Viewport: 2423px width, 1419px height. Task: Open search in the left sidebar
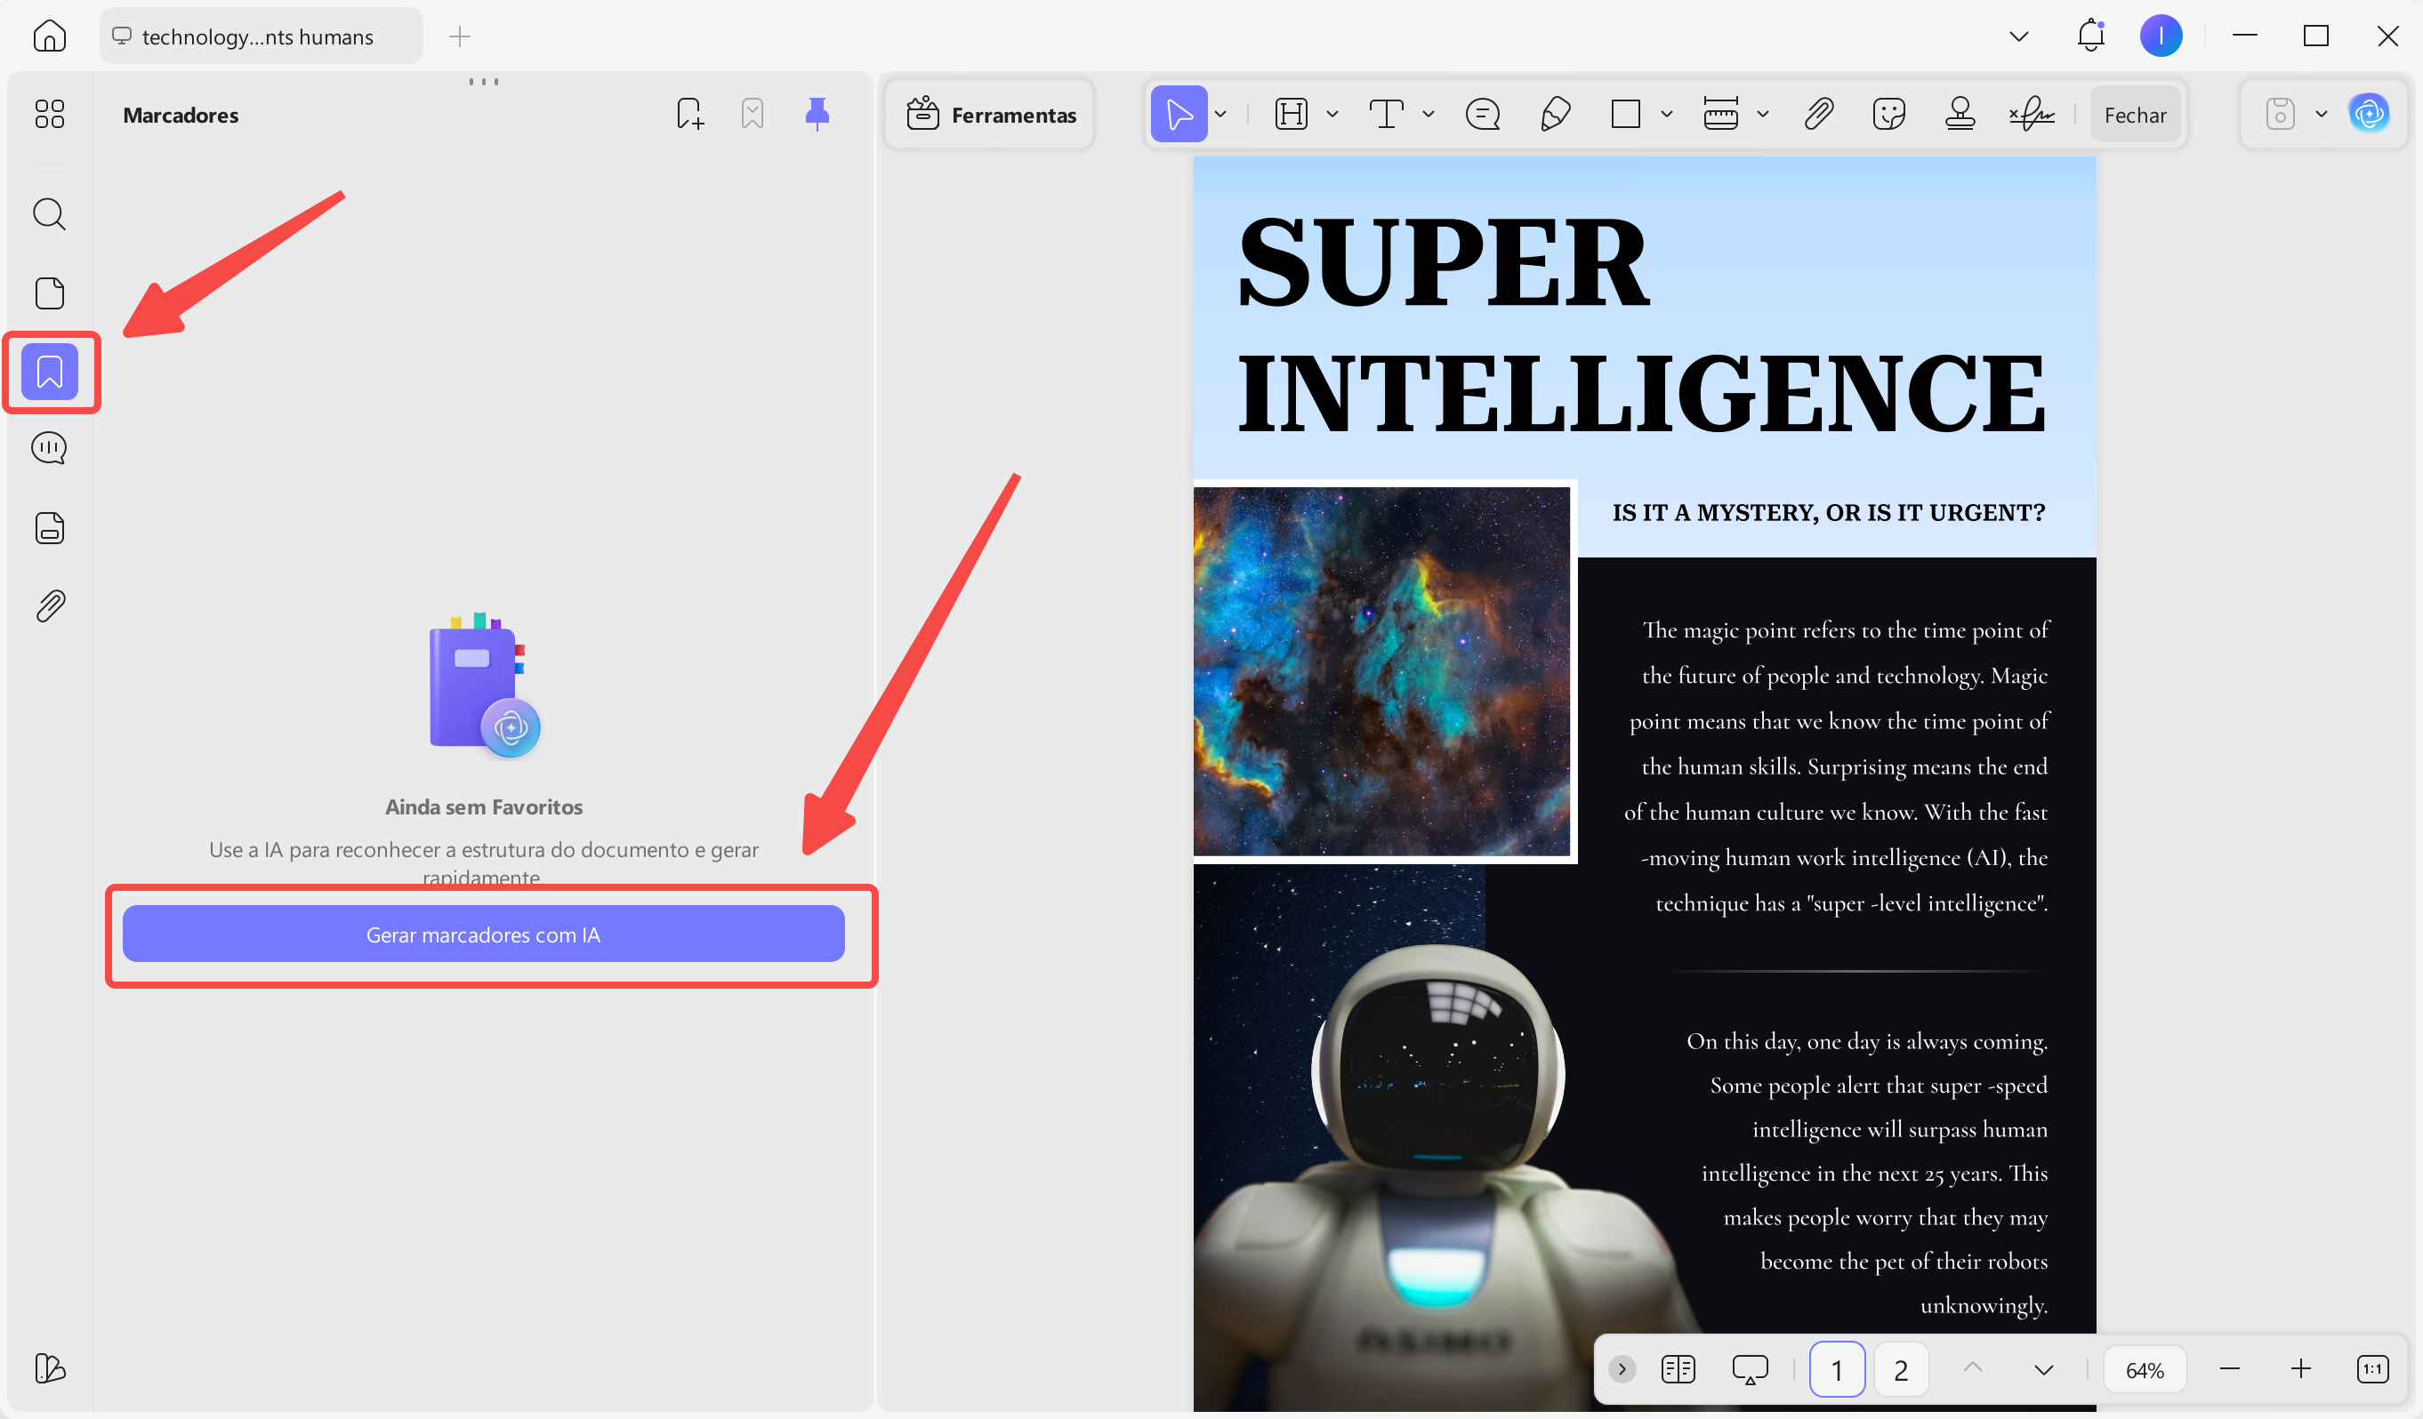(49, 214)
